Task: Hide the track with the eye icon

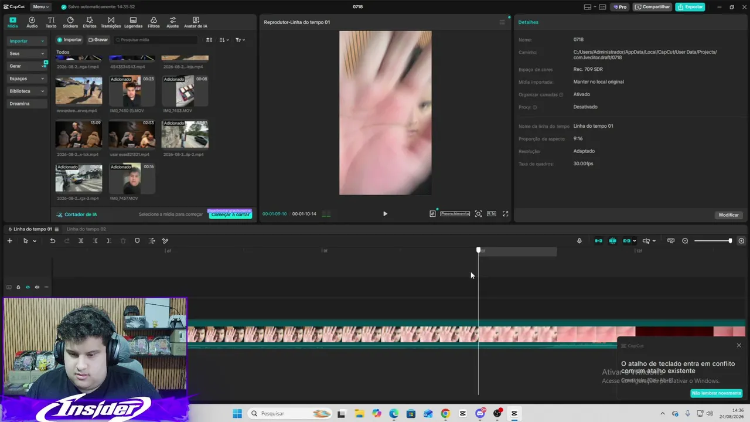Action: [x=28, y=287]
